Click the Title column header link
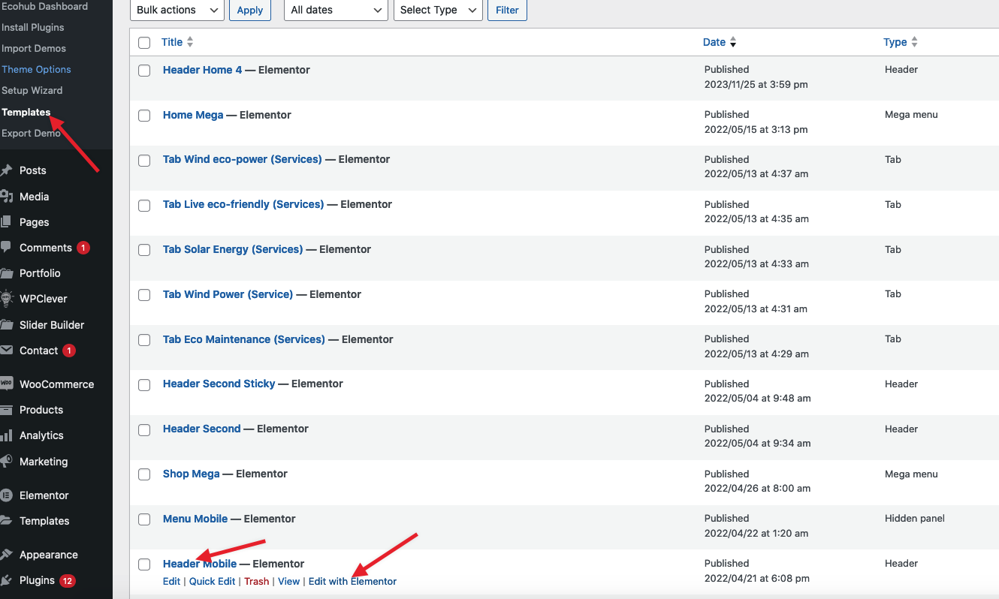Viewport: 999px width, 599px height. (172, 42)
